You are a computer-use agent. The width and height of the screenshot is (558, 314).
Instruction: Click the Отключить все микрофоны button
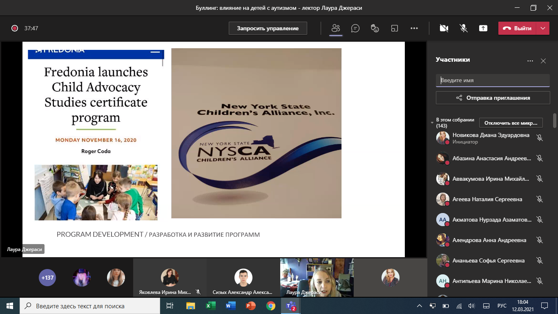511,123
